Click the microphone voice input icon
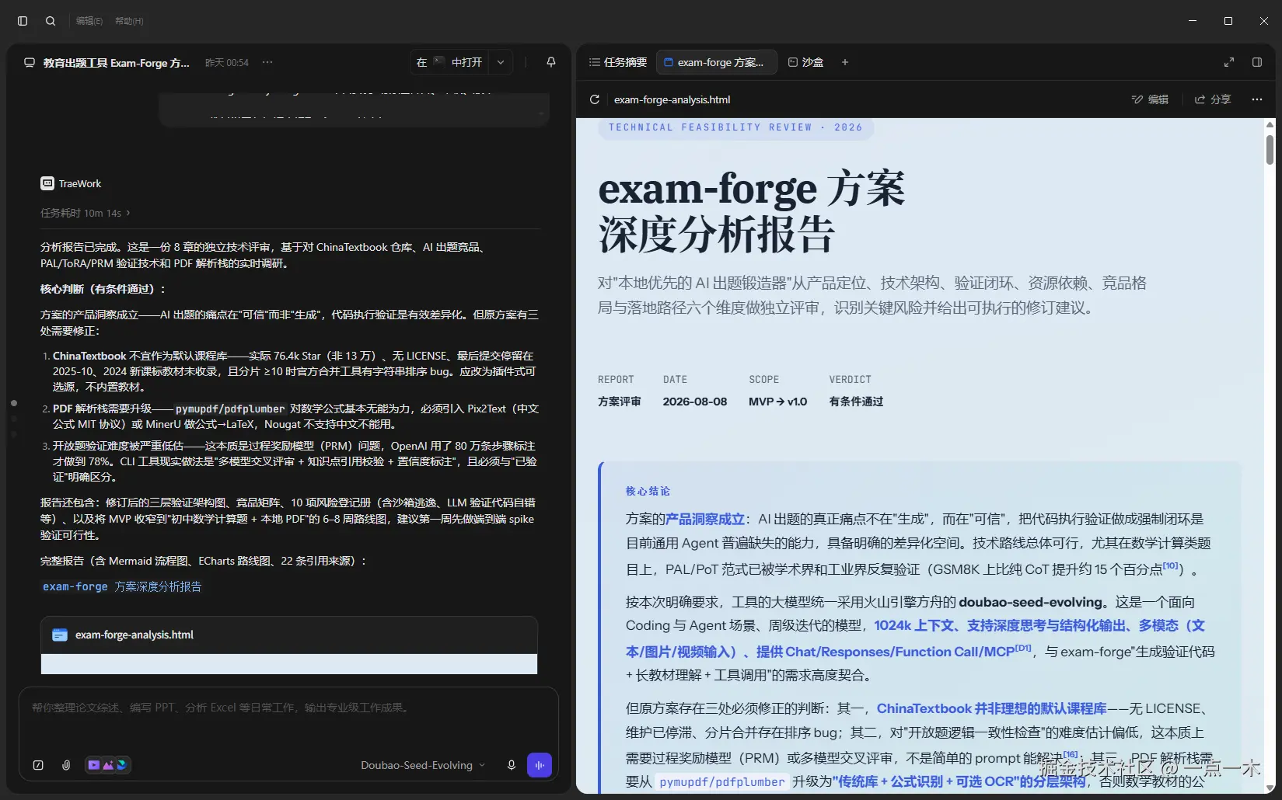1282x800 pixels. point(511,765)
